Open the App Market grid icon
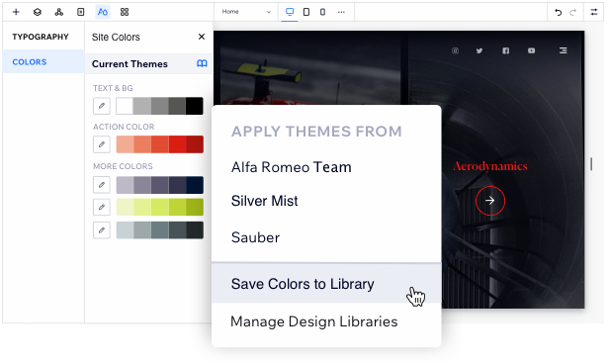Screen dimensions: 609x364 [125, 12]
